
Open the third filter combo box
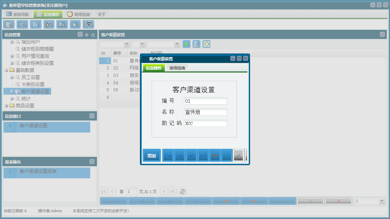(x=177, y=44)
